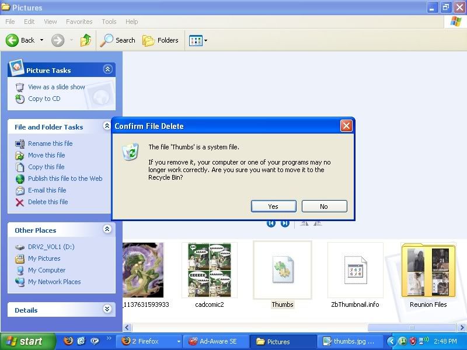The height and width of the screenshot is (350, 467).
Task: Collapse the File and Folder Tasks panel
Action: point(107,126)
